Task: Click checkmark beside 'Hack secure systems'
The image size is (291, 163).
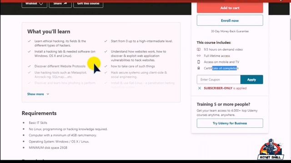Action: pyautogui.click(x=105, y=72)
